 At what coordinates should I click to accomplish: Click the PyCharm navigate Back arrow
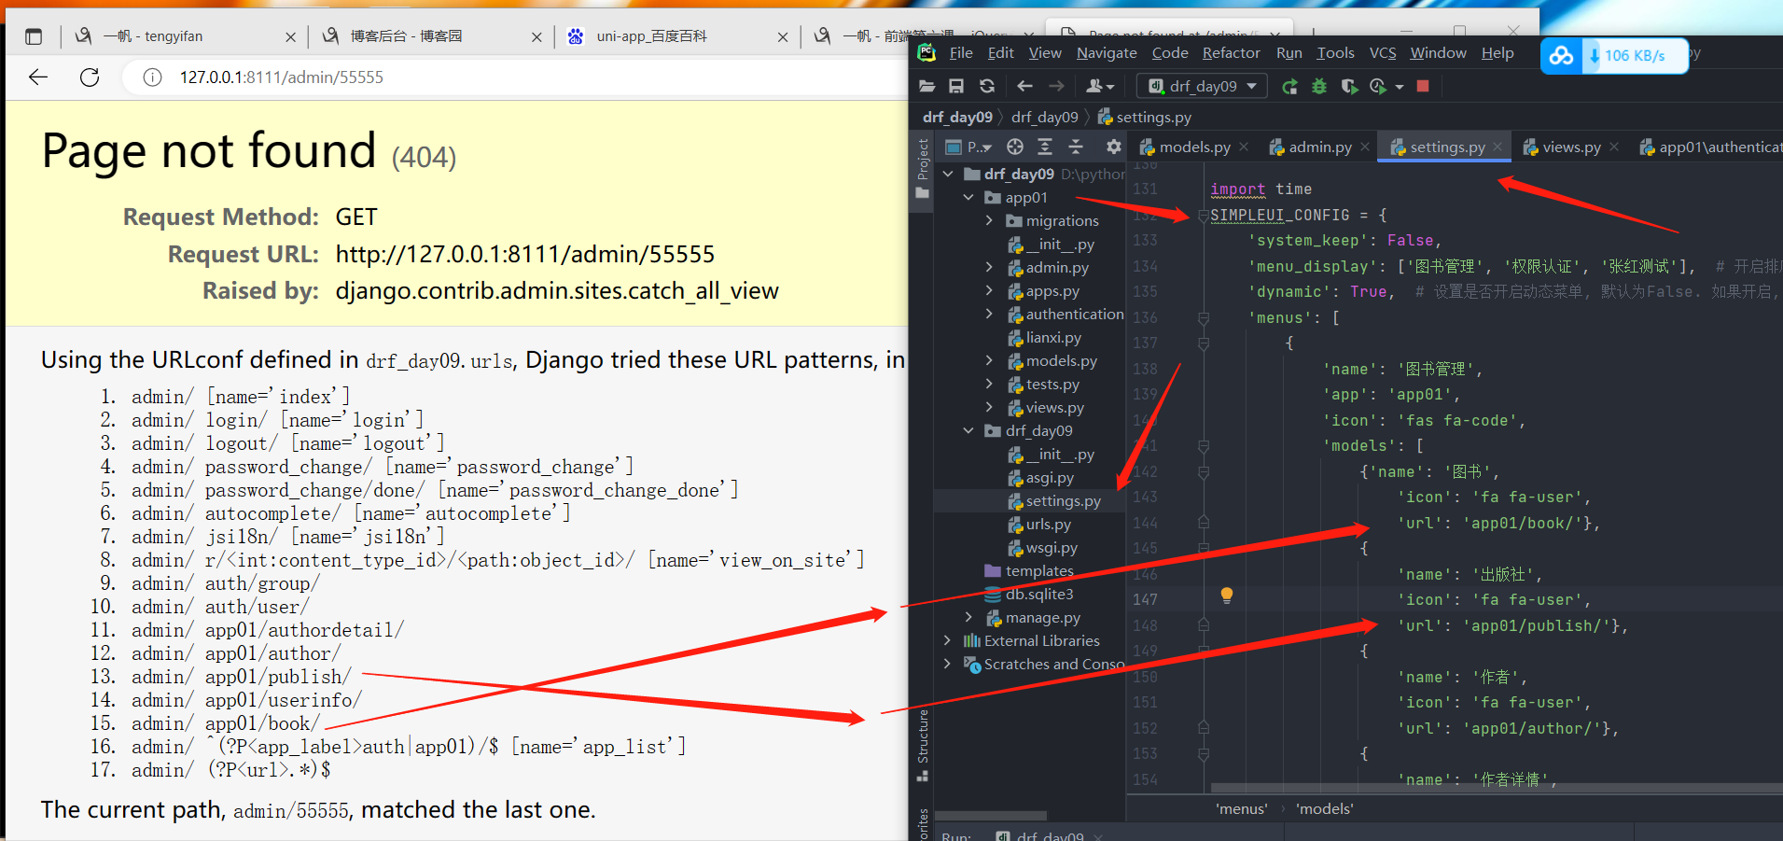1024,87
